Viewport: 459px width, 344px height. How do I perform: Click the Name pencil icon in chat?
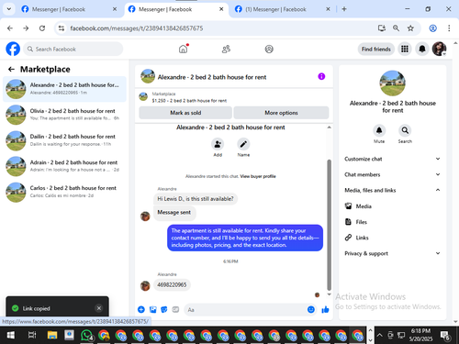[x=243, y=144]
